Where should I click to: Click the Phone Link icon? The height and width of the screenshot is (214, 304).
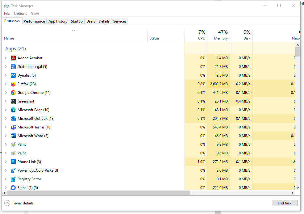pyautogui.click(x=13, y=162)
